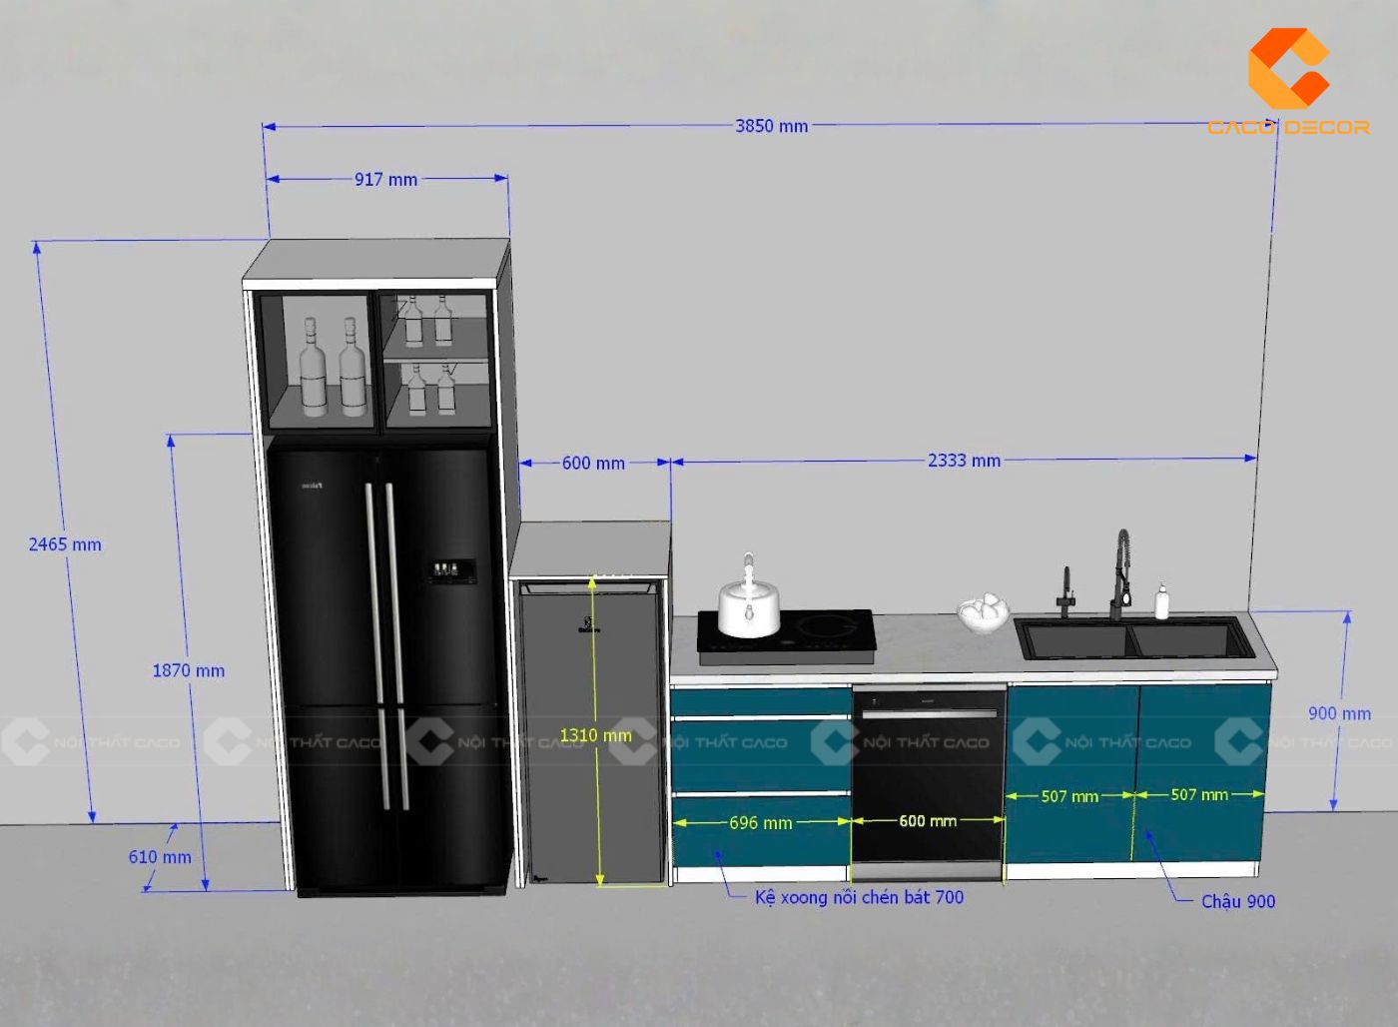Viewport: 1398px width, 1027px height.
Task: Select the two large bottles in upper cabinet
Action: [333, 368]
